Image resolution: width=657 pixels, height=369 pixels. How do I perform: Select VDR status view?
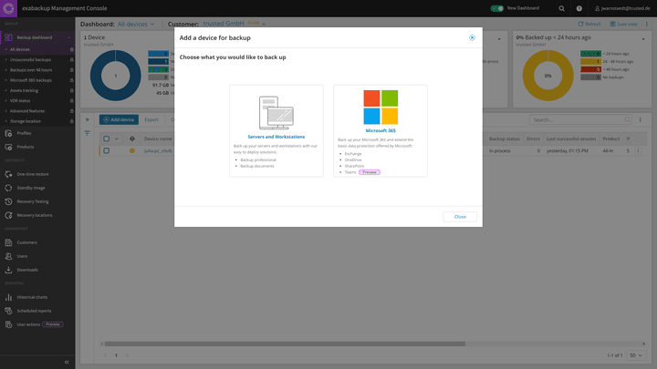20,101
